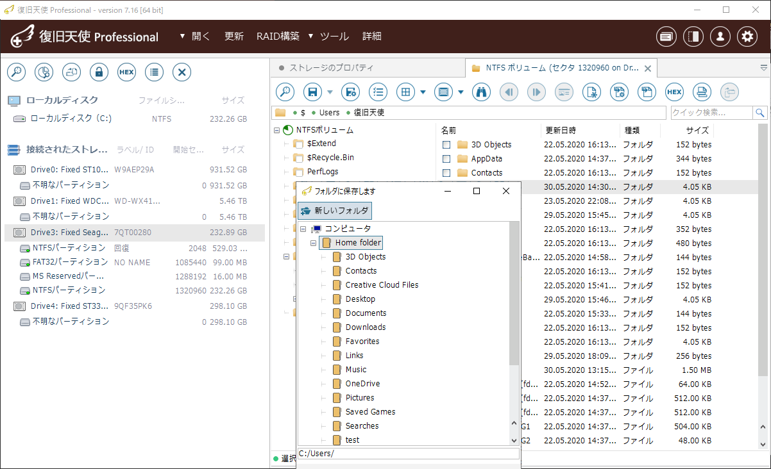
Task: Open the HEX viewer from the left toolbar
Action: click(x=126, y=72)
